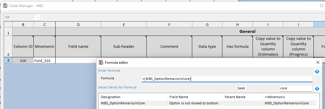Click the Seek search box containing core
The height and width of the screenshot is (109, 325).
(x=295, y=88)
